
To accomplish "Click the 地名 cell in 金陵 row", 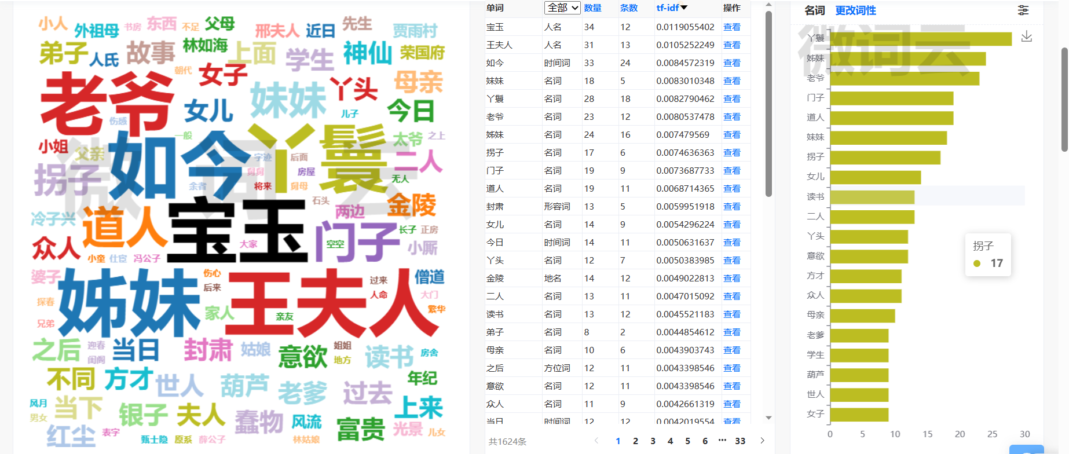I will click(x=553, y=278).
